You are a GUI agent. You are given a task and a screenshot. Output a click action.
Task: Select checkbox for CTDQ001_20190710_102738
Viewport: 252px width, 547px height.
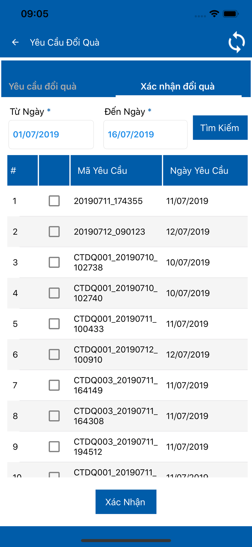54,262
